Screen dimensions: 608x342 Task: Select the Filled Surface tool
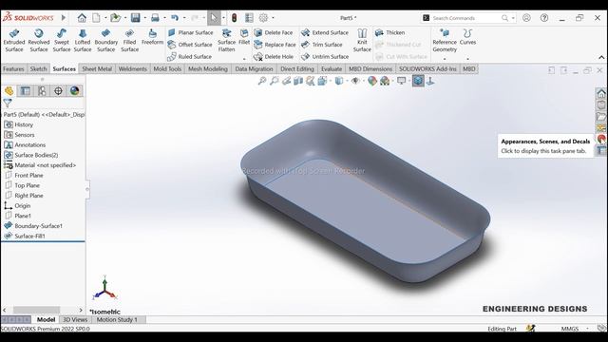point(129,40)
